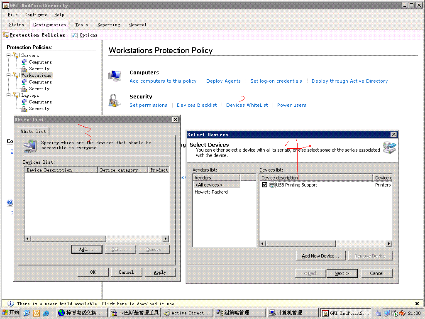Open the Help menu
The width and height of the screenshot is (425, 319).
(x=59, y=15)
